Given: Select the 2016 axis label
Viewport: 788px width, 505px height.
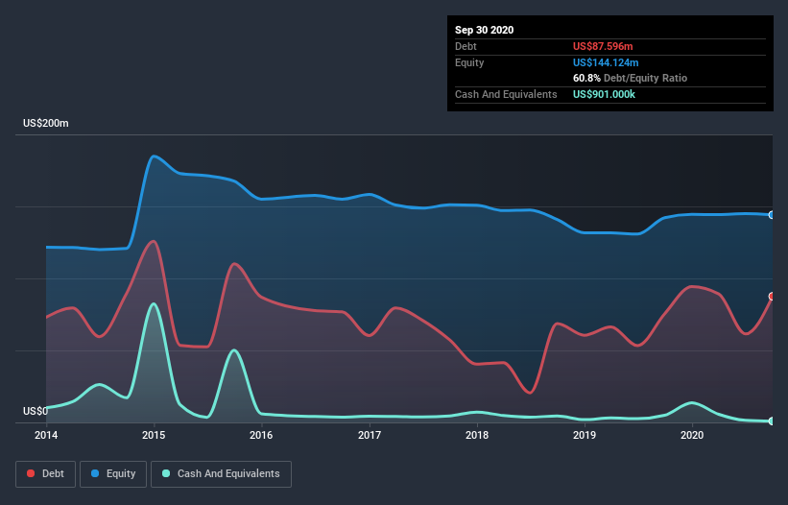Looking at the screenshot, I should pos(261,435).
